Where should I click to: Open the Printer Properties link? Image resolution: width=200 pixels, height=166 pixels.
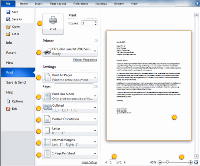85,60
